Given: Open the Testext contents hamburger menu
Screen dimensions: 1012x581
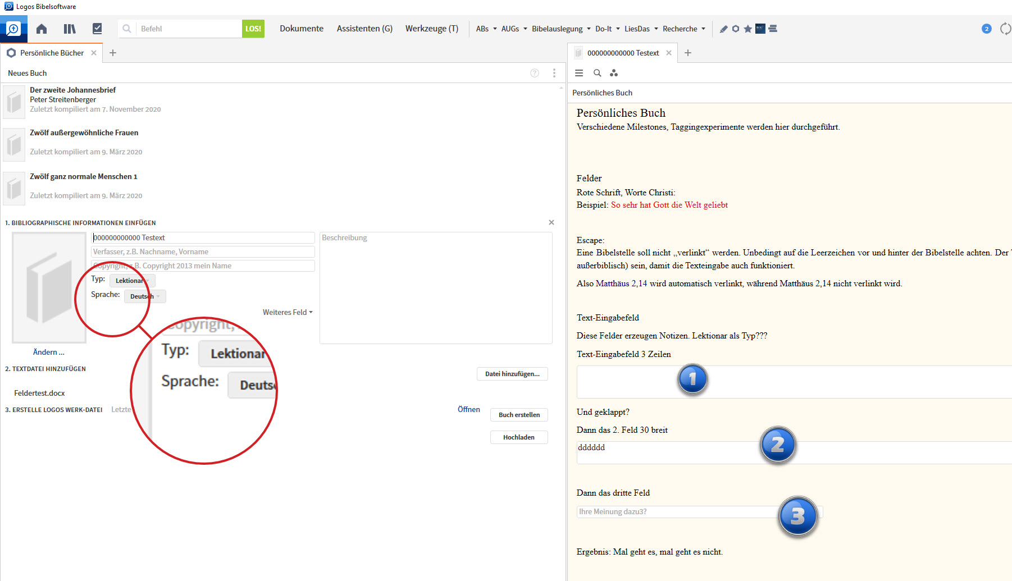Looking at the screenshot, I should tap(579, 73).
